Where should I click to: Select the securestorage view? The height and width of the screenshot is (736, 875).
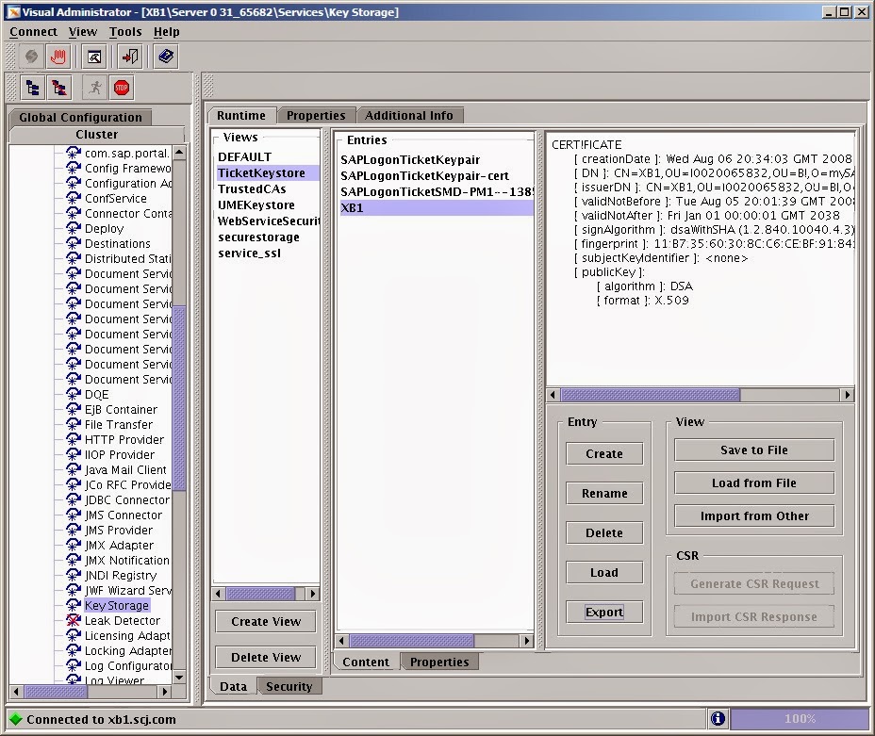point(267,237)
